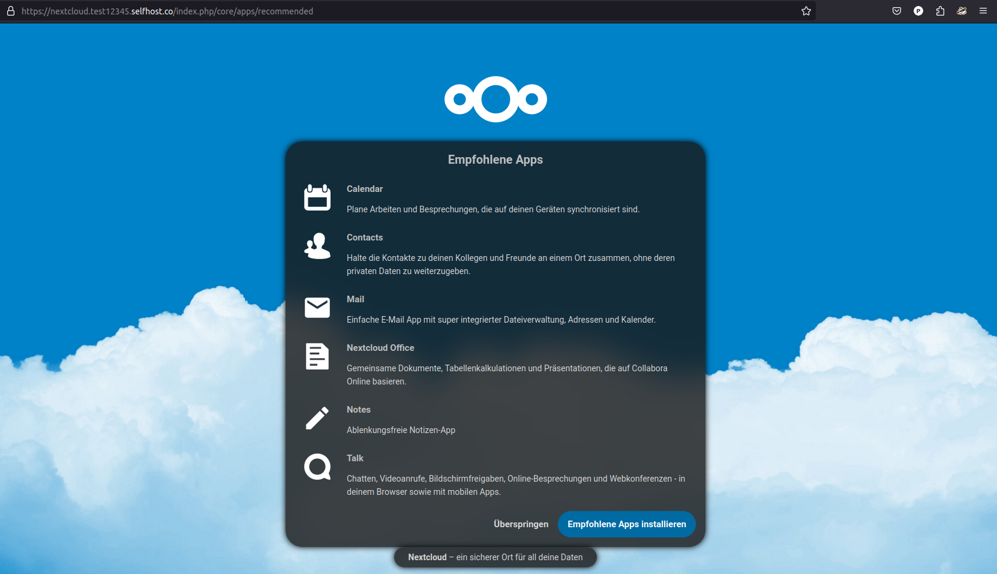The image size is (997, 574).
Task: Click the Empfohlene Apps heading
Action: [495, 160]
